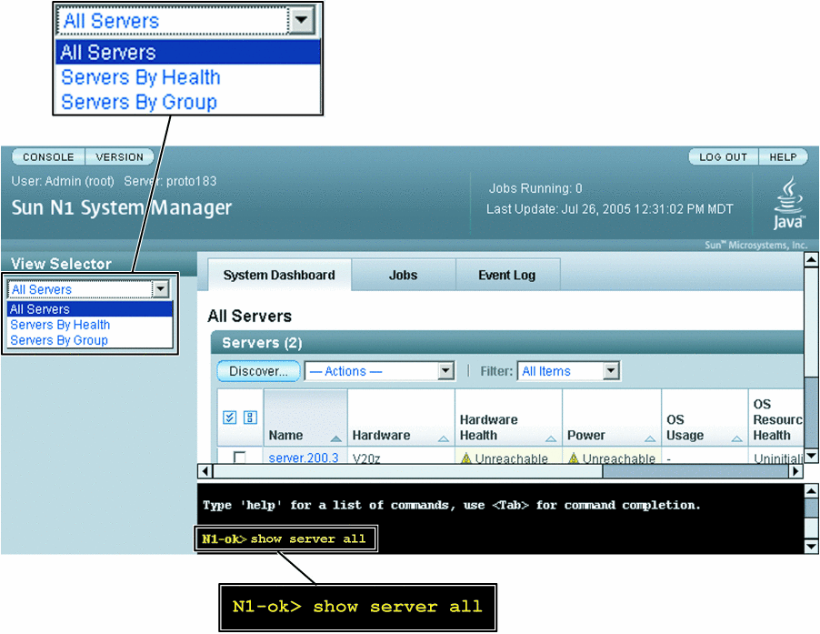Viewport: 820px width, 634px height.
Task: Open the server.200.3 link
Action: click(x=304, y=458)
